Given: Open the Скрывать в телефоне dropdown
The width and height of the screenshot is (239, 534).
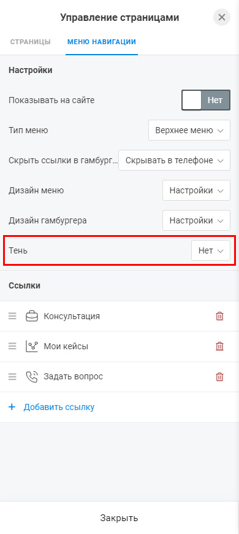Looking at the screenshot, I should click(x=175, y=160).
